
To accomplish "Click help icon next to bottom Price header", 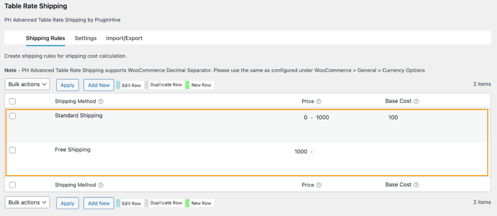I will [318, 186].
